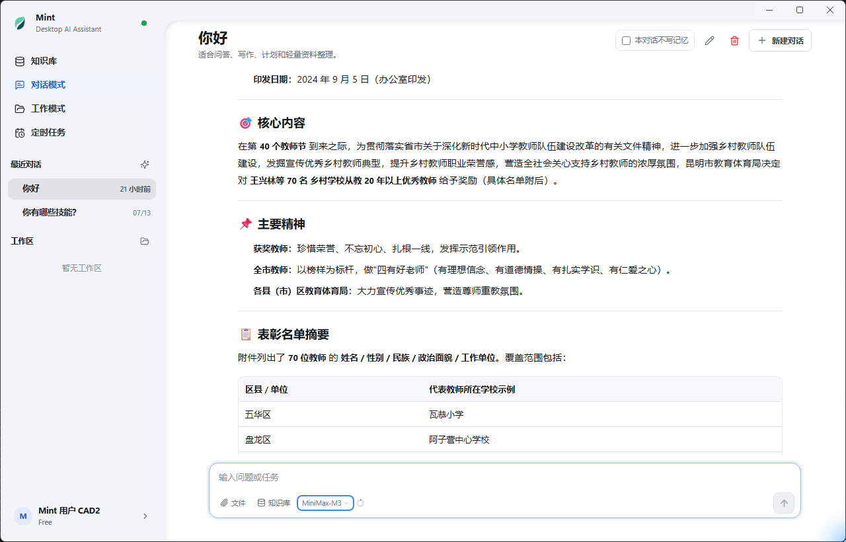Click the 最近对话 section label
Image resolution: width=846 pixels, height=542 pixels.
(x=26, y=164)
